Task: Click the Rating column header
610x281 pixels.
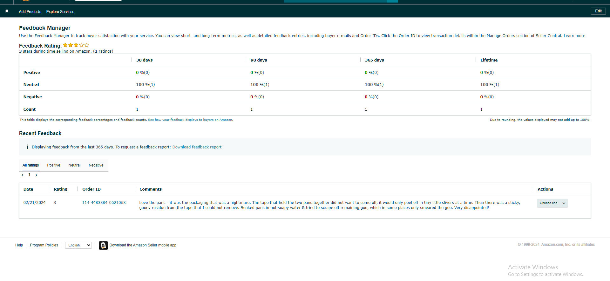Action: 61,189
